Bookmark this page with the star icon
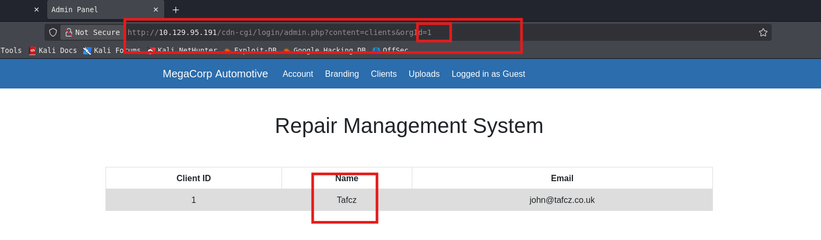 point(763,32)
